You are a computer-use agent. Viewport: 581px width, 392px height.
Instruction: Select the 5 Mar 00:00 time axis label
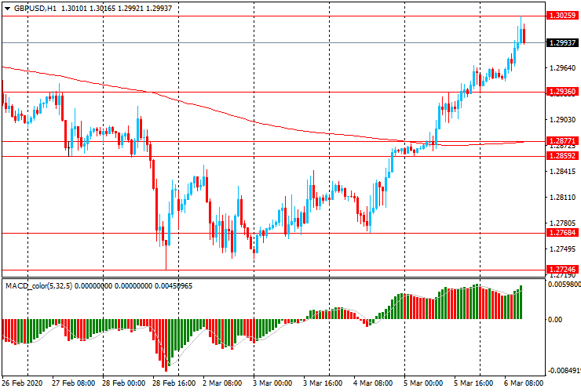[424, 384]
